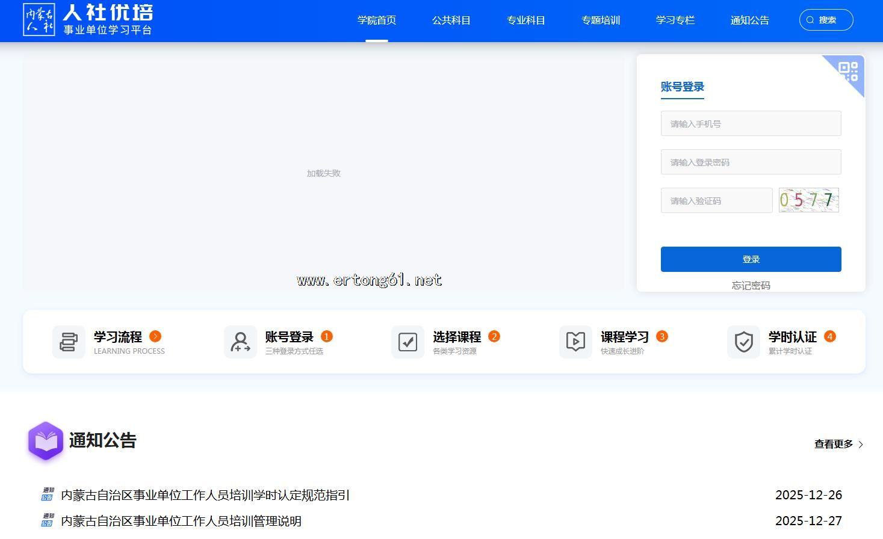Click the QR code login icon

pyautogui.click(x=848, y=71)
